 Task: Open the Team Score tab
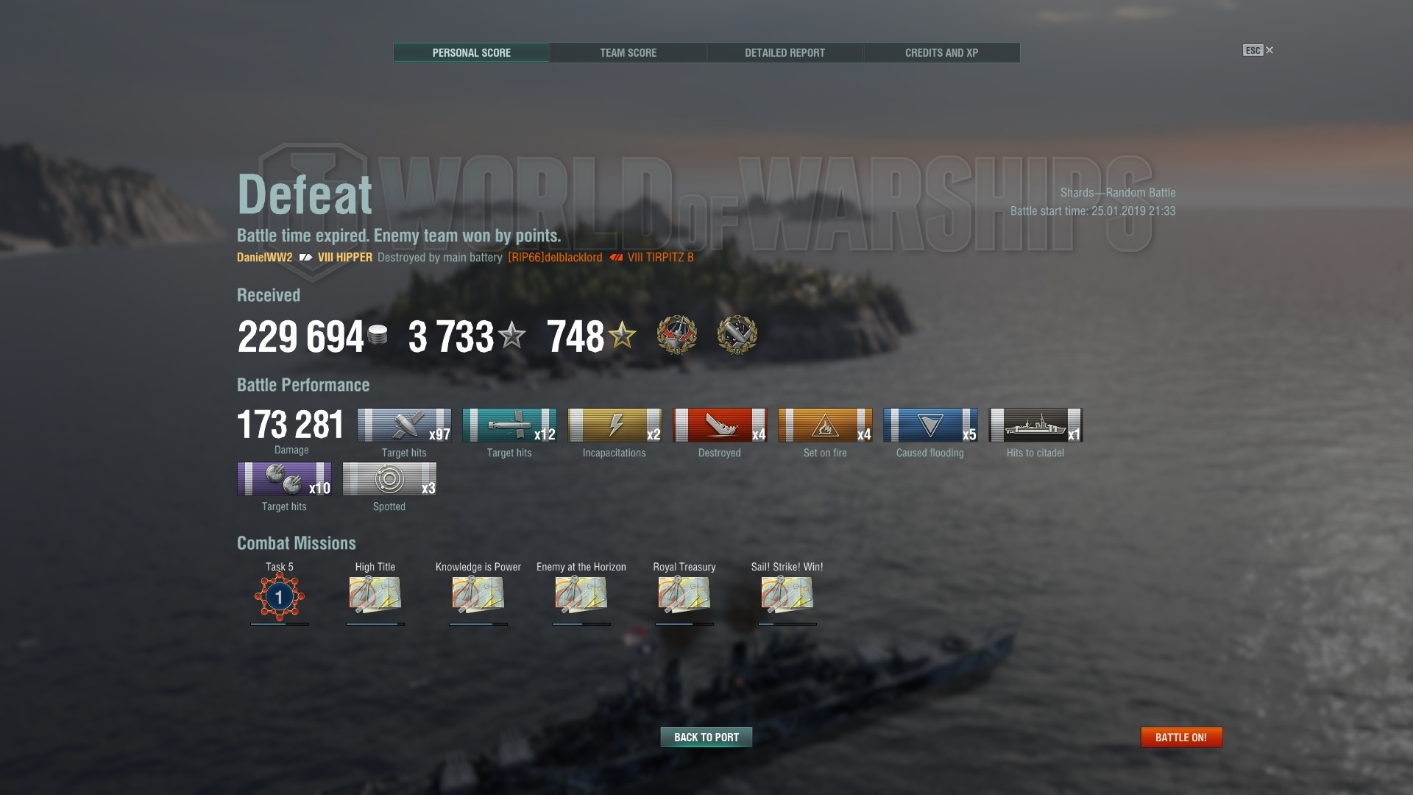click(628, 53)
